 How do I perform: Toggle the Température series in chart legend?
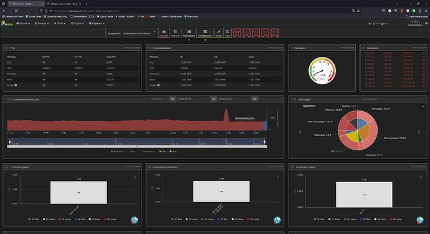point(148,152)
